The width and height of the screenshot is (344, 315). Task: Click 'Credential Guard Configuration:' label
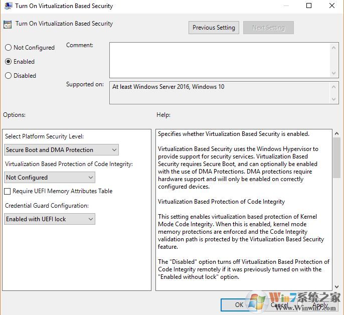[x=47, y=206]
